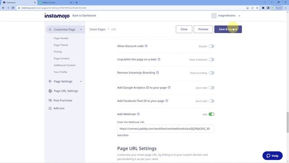289x163 pixels.
Task: Open info tooltip for Unpublish the page
Action: click(x=159, y=59)
